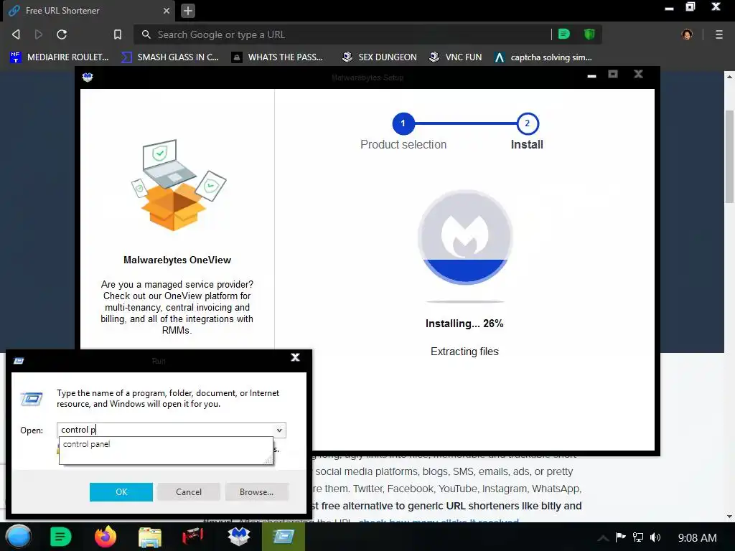The width and height of the screenshot is (735, 551).
Task: Click the 9:08 AM taskbar clock
Action: pos(697,538)
